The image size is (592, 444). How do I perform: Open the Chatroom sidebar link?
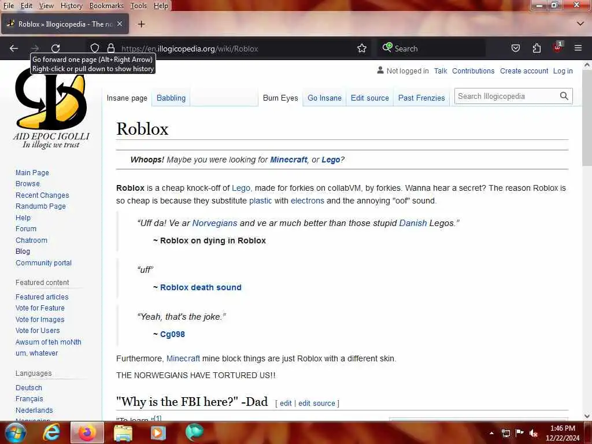(x=31, y=240)
